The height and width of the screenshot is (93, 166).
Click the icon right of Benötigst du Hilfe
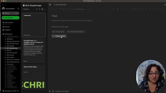tap(18, 91)
